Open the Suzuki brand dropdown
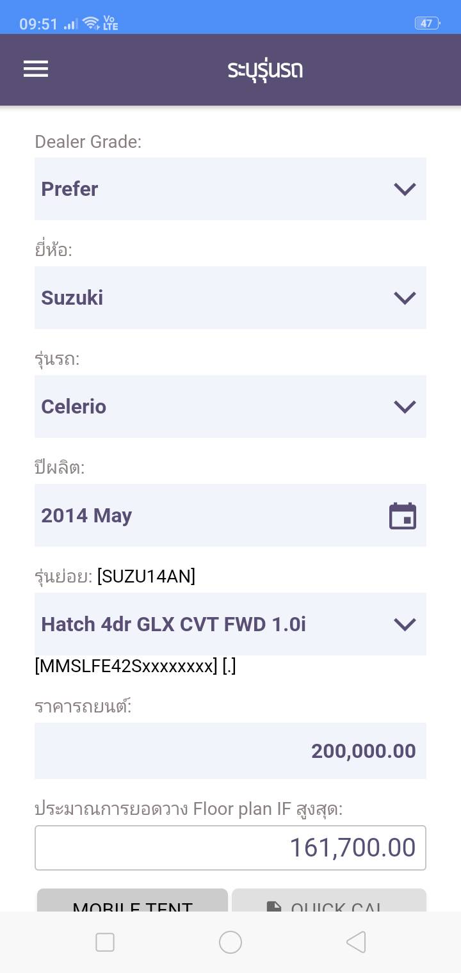461x973 pixels. point(230,298)
